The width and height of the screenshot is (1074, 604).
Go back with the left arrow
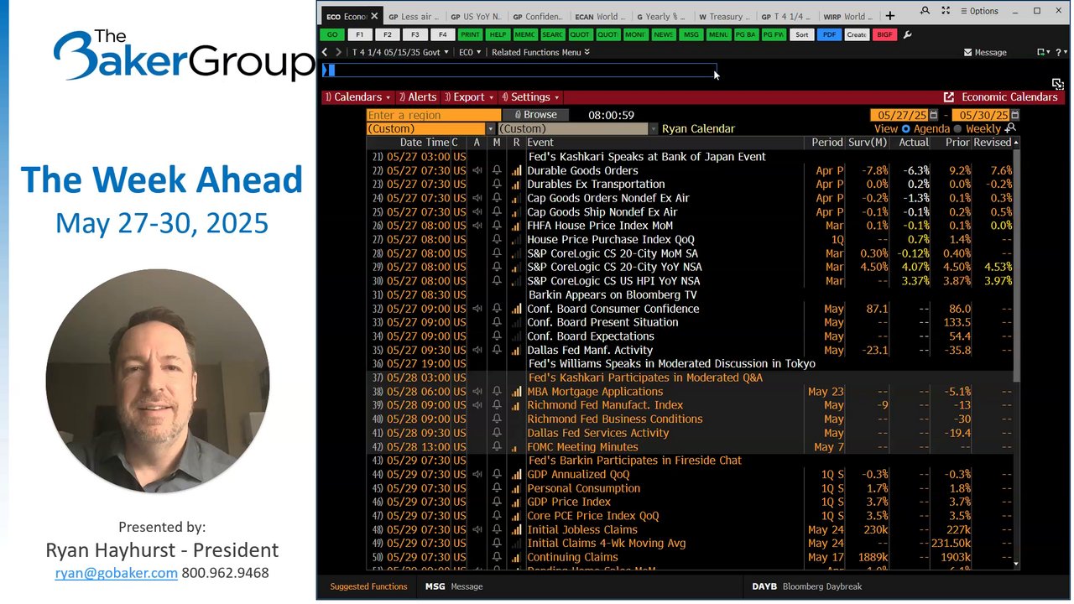click(x=326, y=52)
